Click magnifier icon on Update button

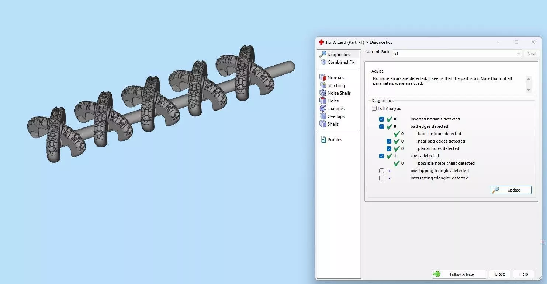(x=496, y=190)
